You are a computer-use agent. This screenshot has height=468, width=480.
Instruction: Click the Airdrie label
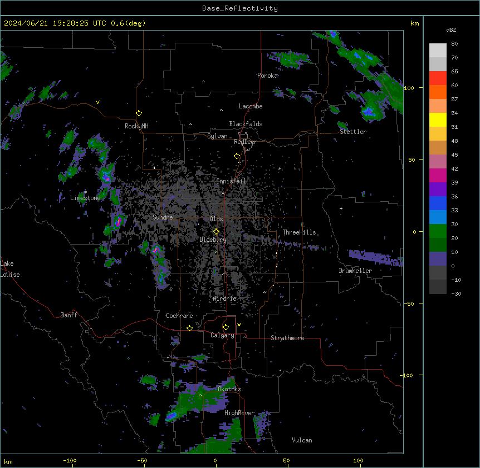225,298
